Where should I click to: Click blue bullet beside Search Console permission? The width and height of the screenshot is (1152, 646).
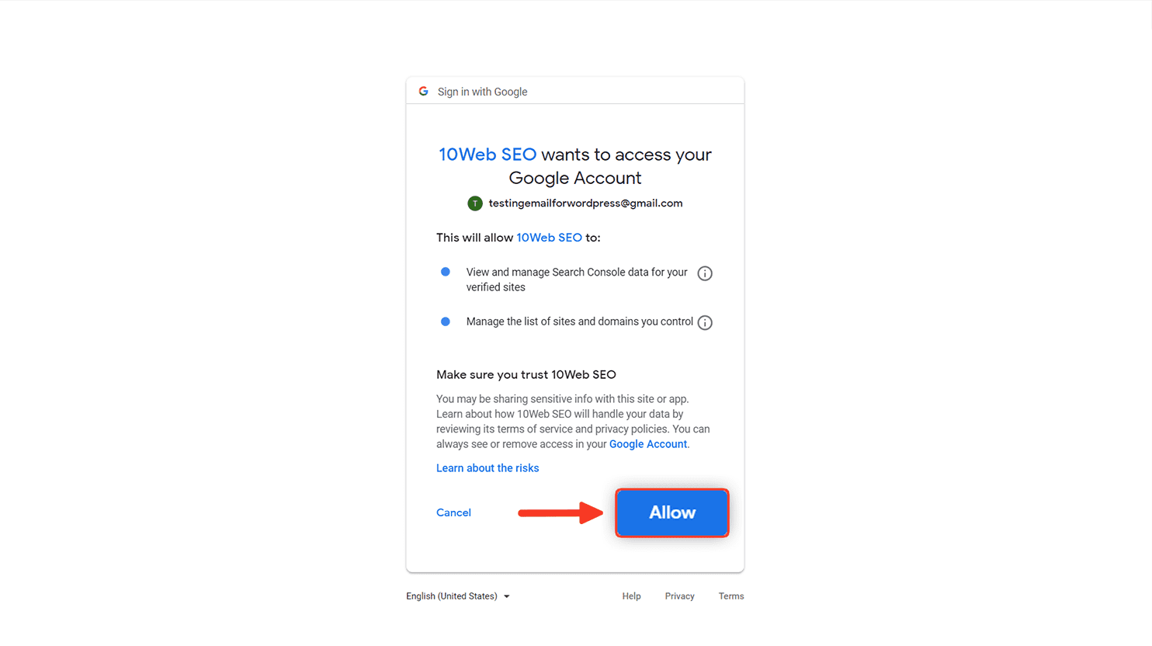446,272
